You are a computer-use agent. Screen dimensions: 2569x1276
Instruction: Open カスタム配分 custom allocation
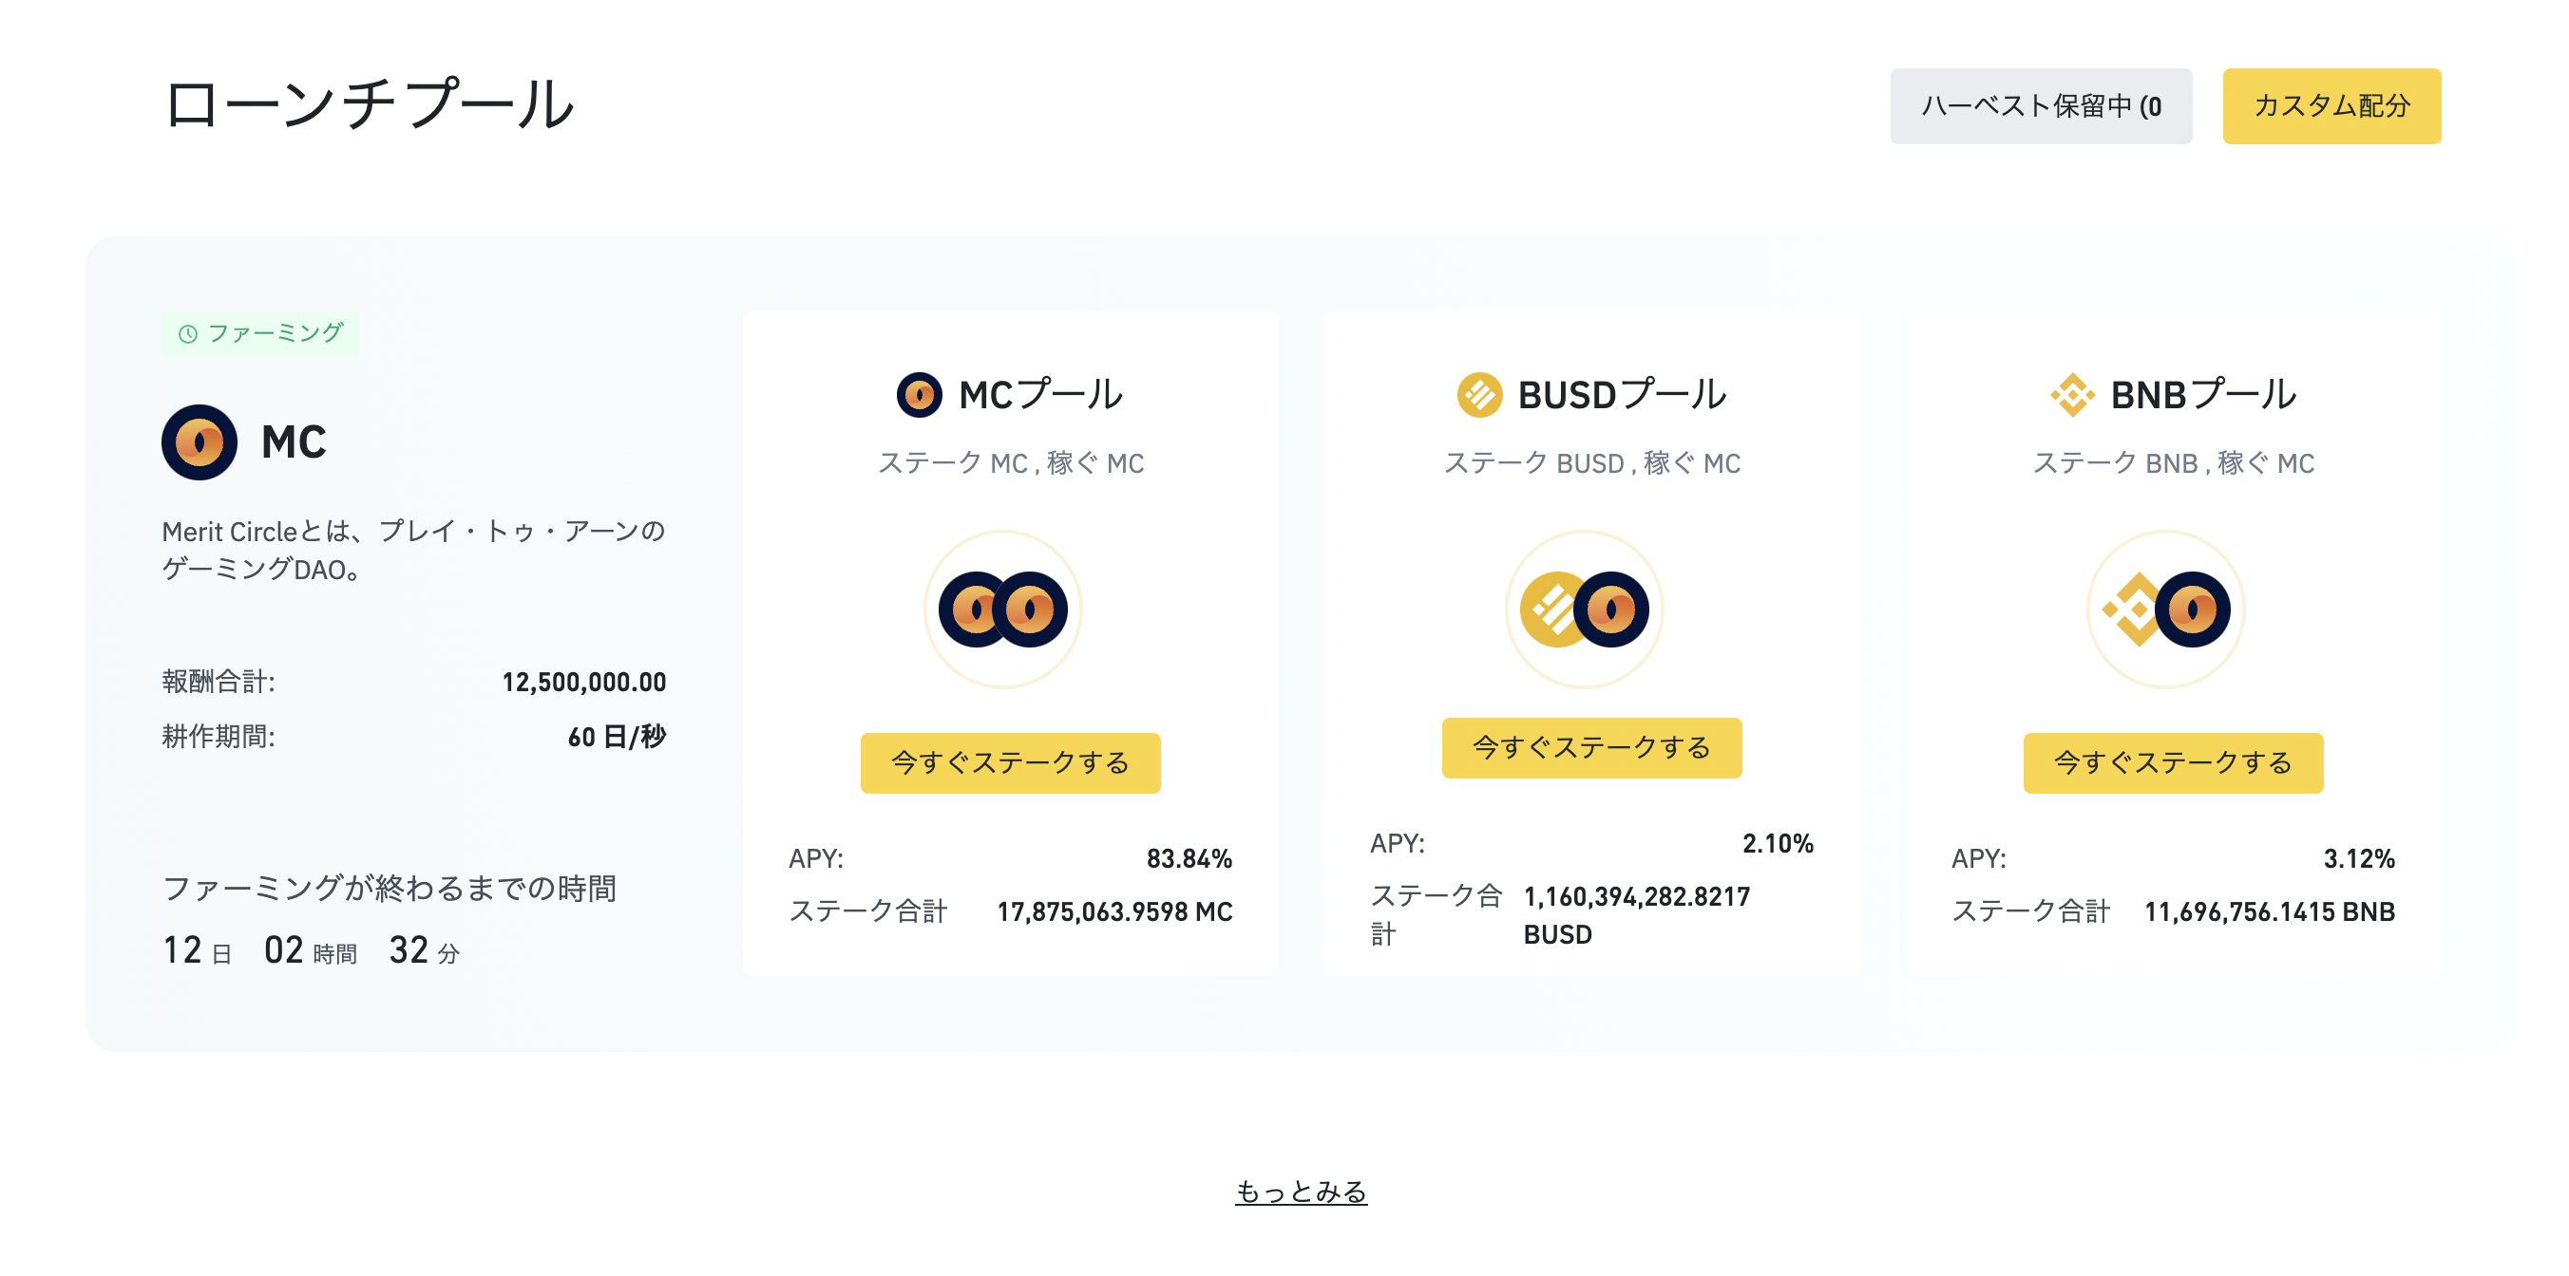pos(2331,105)
